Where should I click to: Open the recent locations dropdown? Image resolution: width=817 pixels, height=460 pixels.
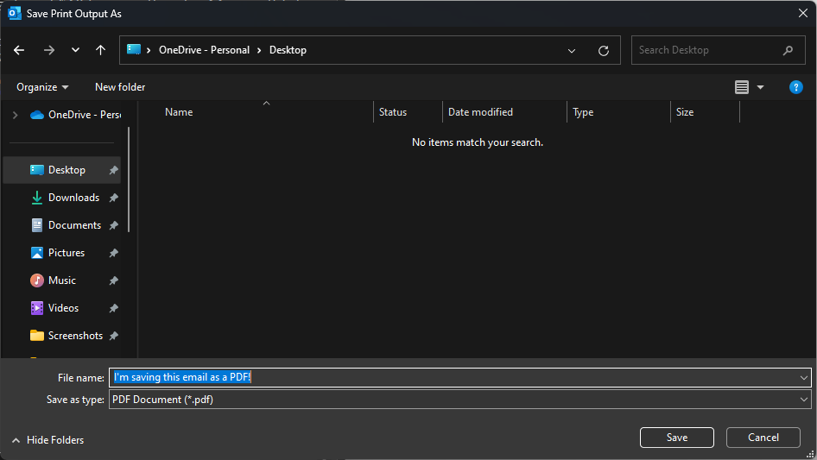[x=75, y=50]
